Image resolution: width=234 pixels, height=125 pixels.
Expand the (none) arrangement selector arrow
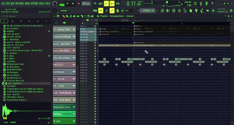click(x=135, y=16)
